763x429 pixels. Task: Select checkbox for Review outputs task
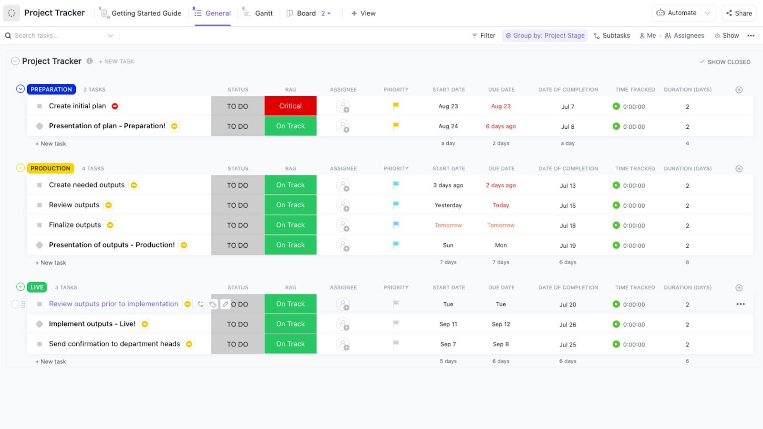(x=15, y=304)
